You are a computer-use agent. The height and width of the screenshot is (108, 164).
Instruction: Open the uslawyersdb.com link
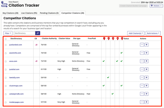coord(16,94)
